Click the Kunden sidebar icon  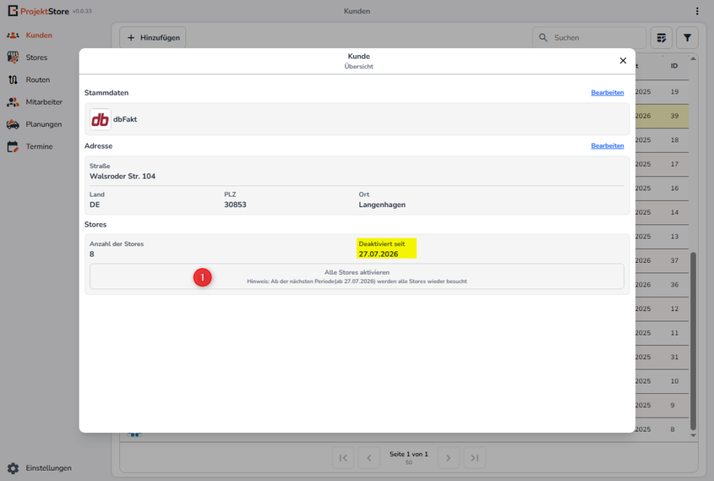point(13,35)
